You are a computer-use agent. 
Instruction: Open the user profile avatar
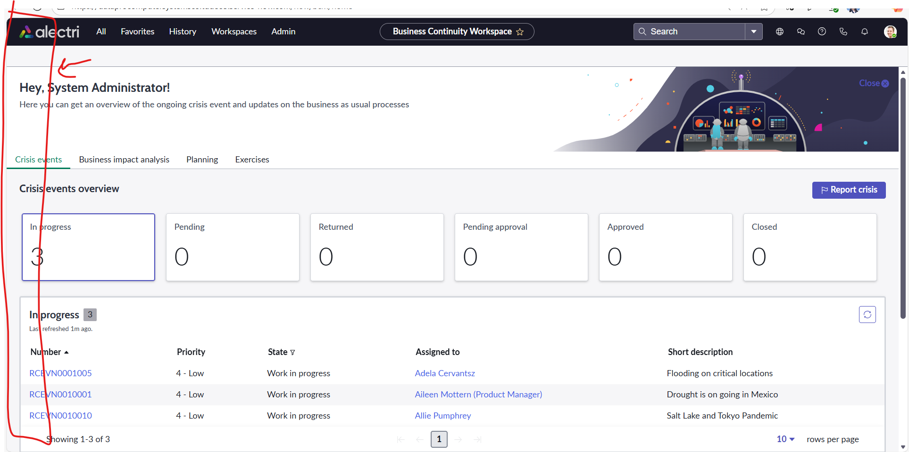890,32
